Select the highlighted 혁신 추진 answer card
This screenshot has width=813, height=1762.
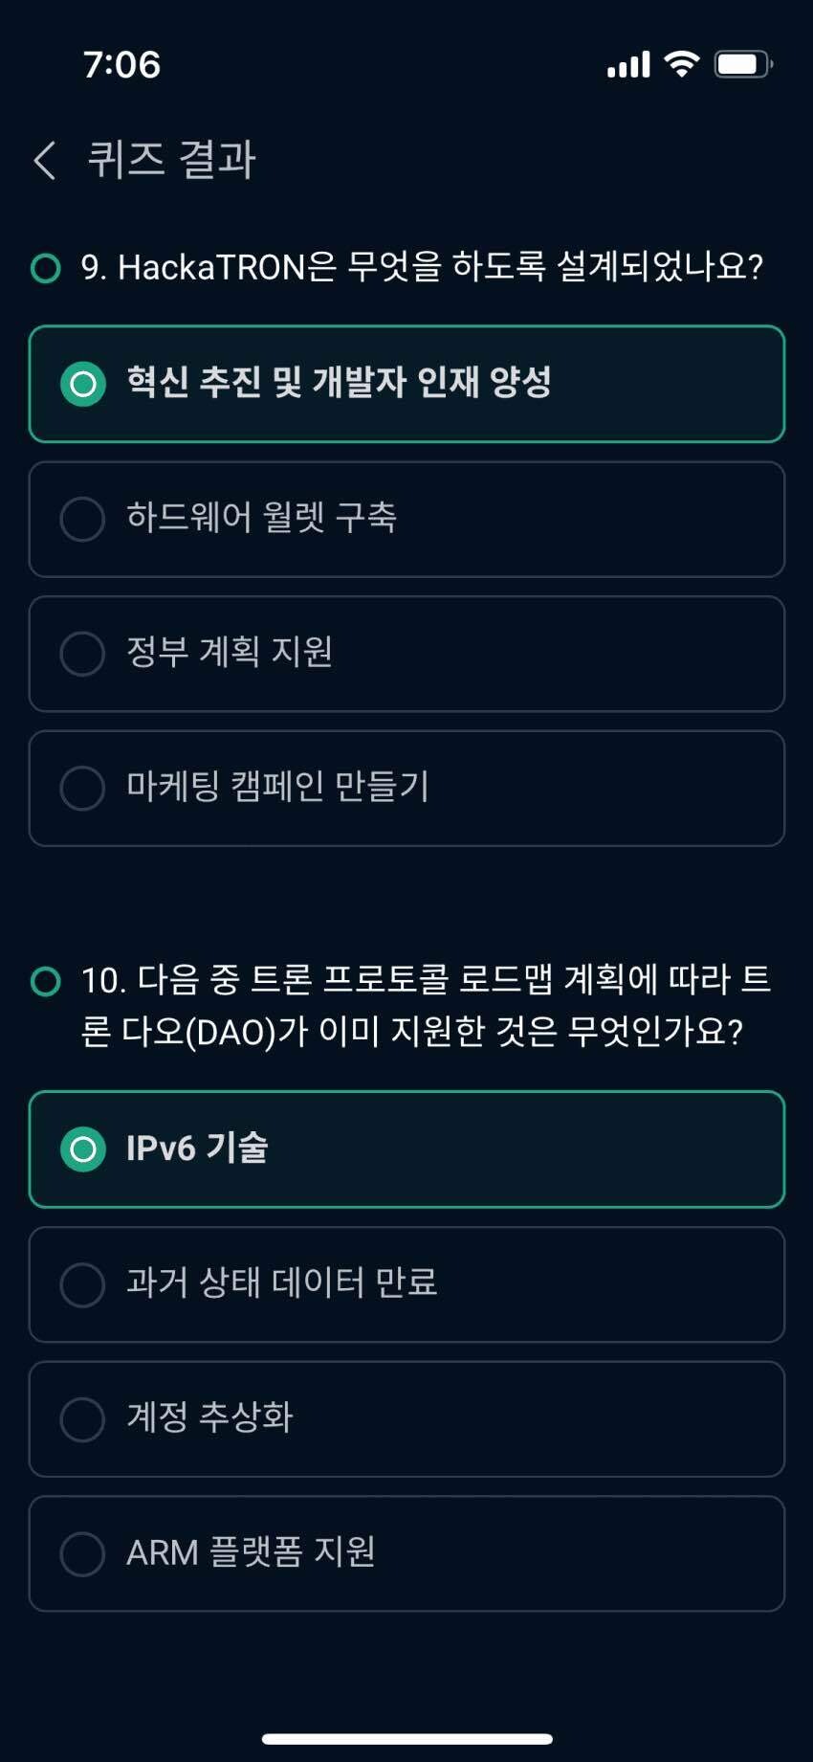coord(406,384)
